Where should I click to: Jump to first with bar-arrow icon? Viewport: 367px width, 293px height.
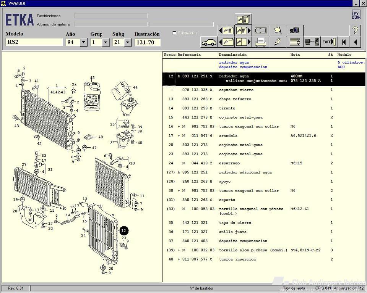tap(344, 42)
